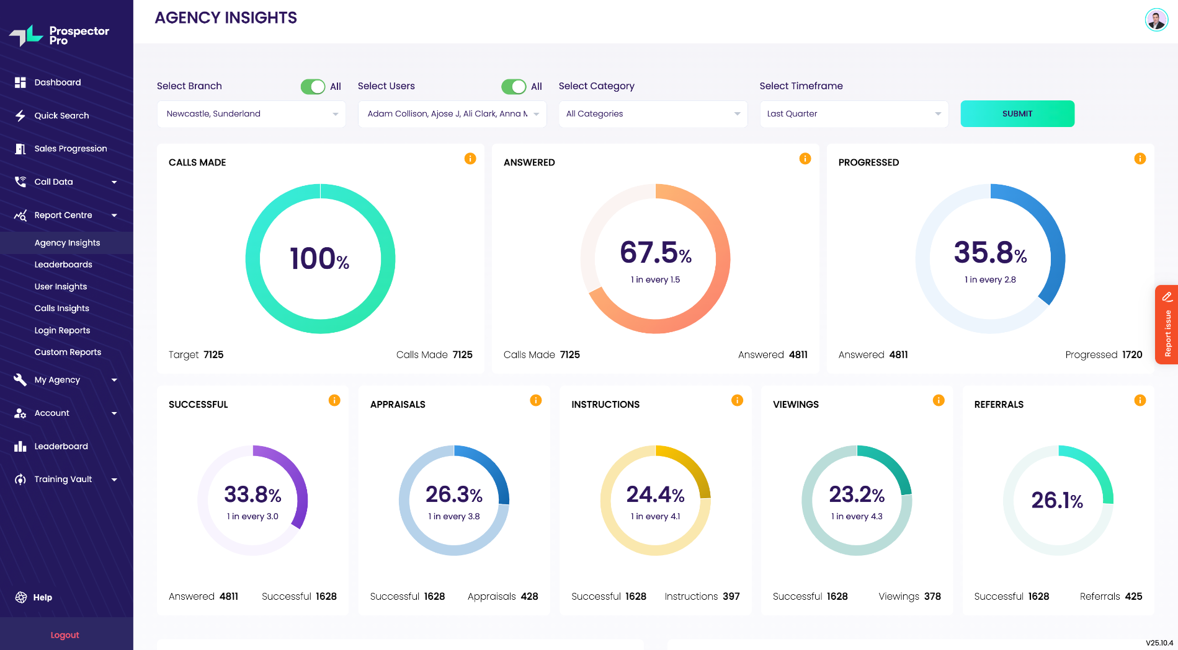Expand the My Agency menu arrow
Viewport: 1178px width, 650px height.
click(x=114, y=380)
